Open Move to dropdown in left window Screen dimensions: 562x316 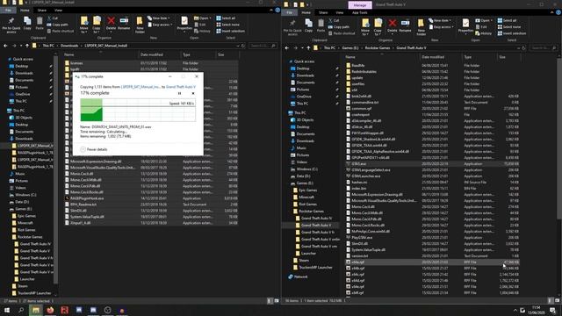point(84,25)
